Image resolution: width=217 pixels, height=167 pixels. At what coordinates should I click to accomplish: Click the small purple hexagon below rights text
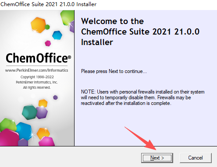pos(55,97)
